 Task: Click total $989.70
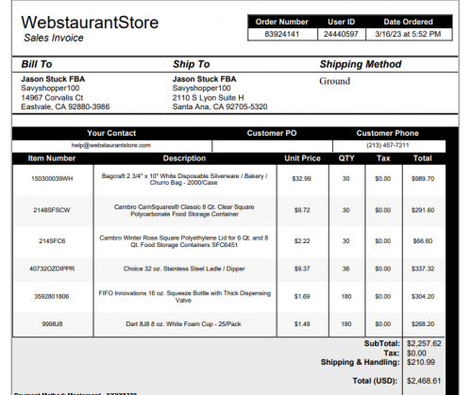coord(423,179)
